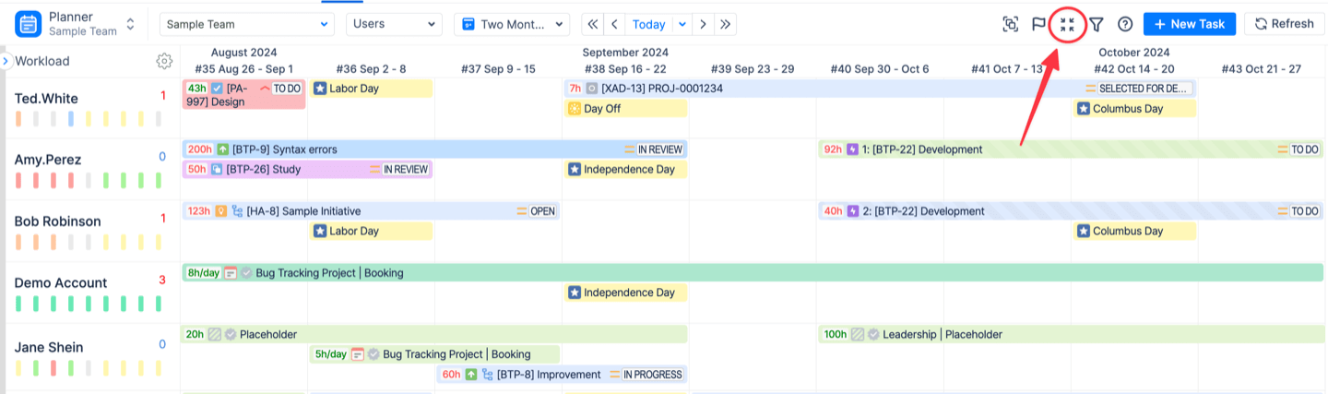
Task: Open the filter funnel icon
Action: tap(1097, 25)
